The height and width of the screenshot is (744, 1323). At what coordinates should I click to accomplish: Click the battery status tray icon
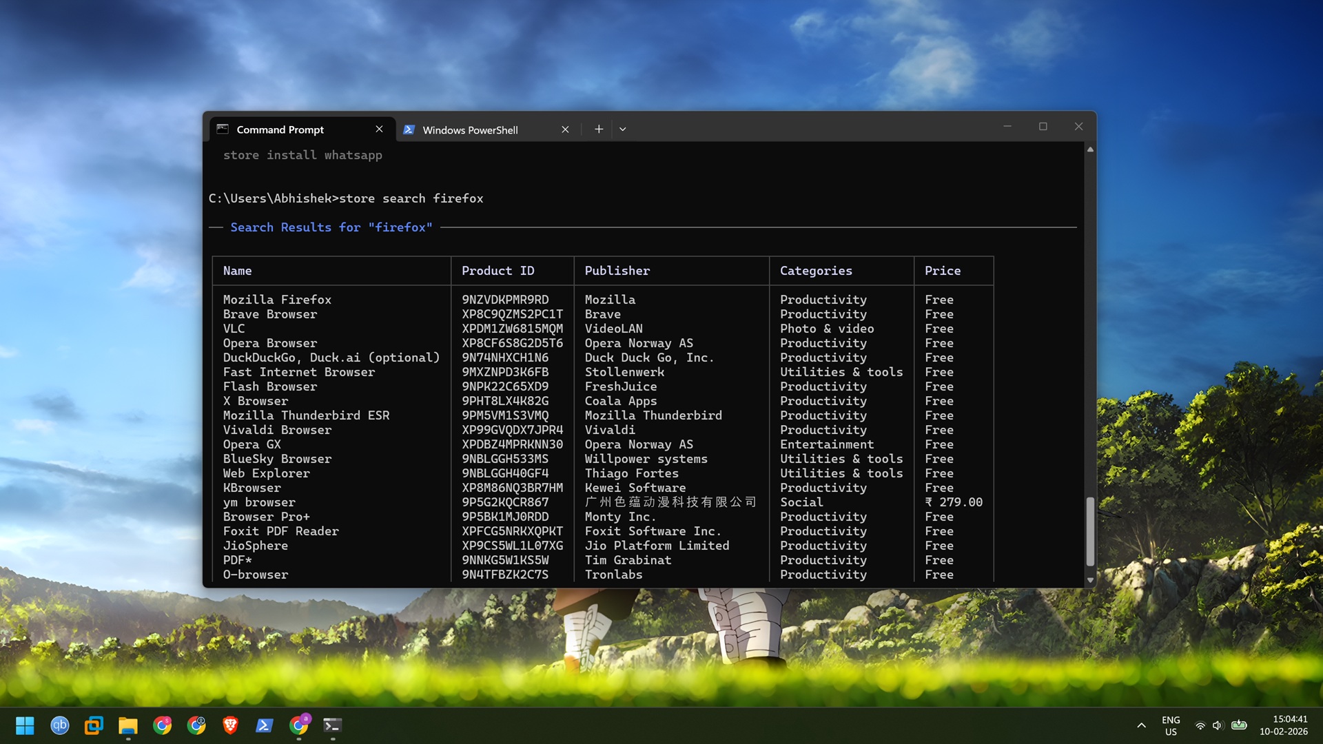(x=1239, y=725)
